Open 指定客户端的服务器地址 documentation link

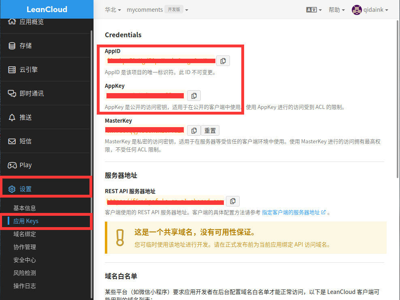[294, 212]
